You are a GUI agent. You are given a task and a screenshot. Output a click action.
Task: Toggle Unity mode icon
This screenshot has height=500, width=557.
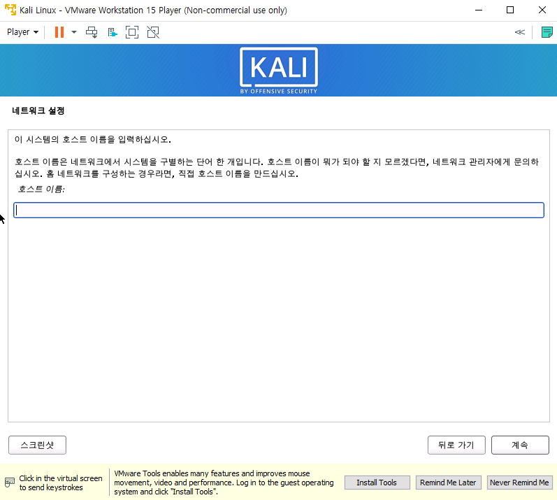coord(153,32)
